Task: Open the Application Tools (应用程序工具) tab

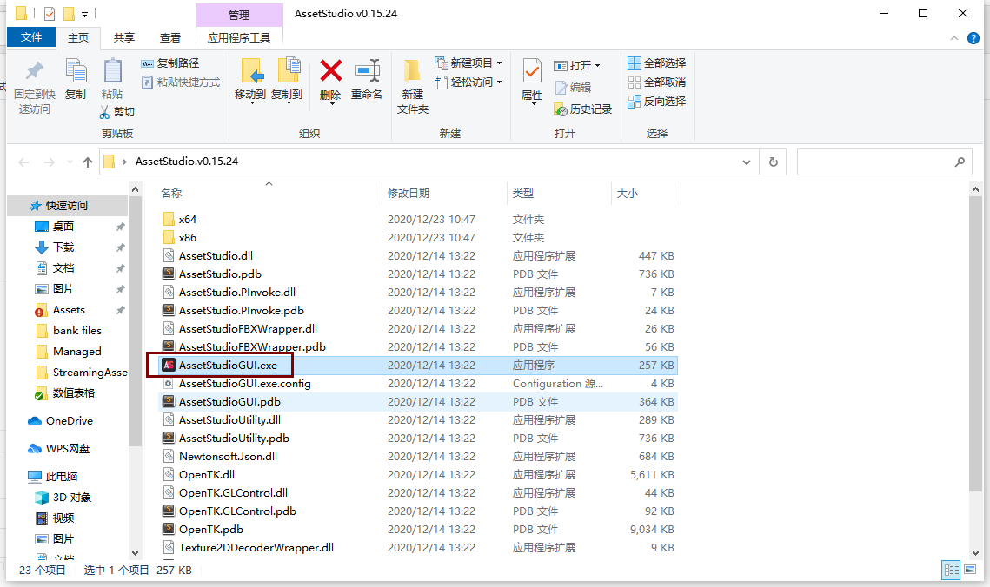Action: 239,37
